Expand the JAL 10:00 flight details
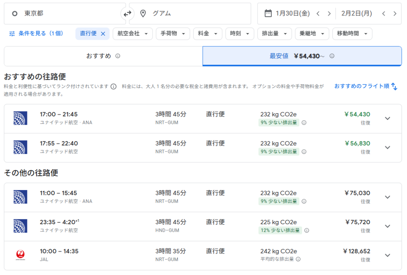This screenshot has width=407, height=275. [388, 255]
